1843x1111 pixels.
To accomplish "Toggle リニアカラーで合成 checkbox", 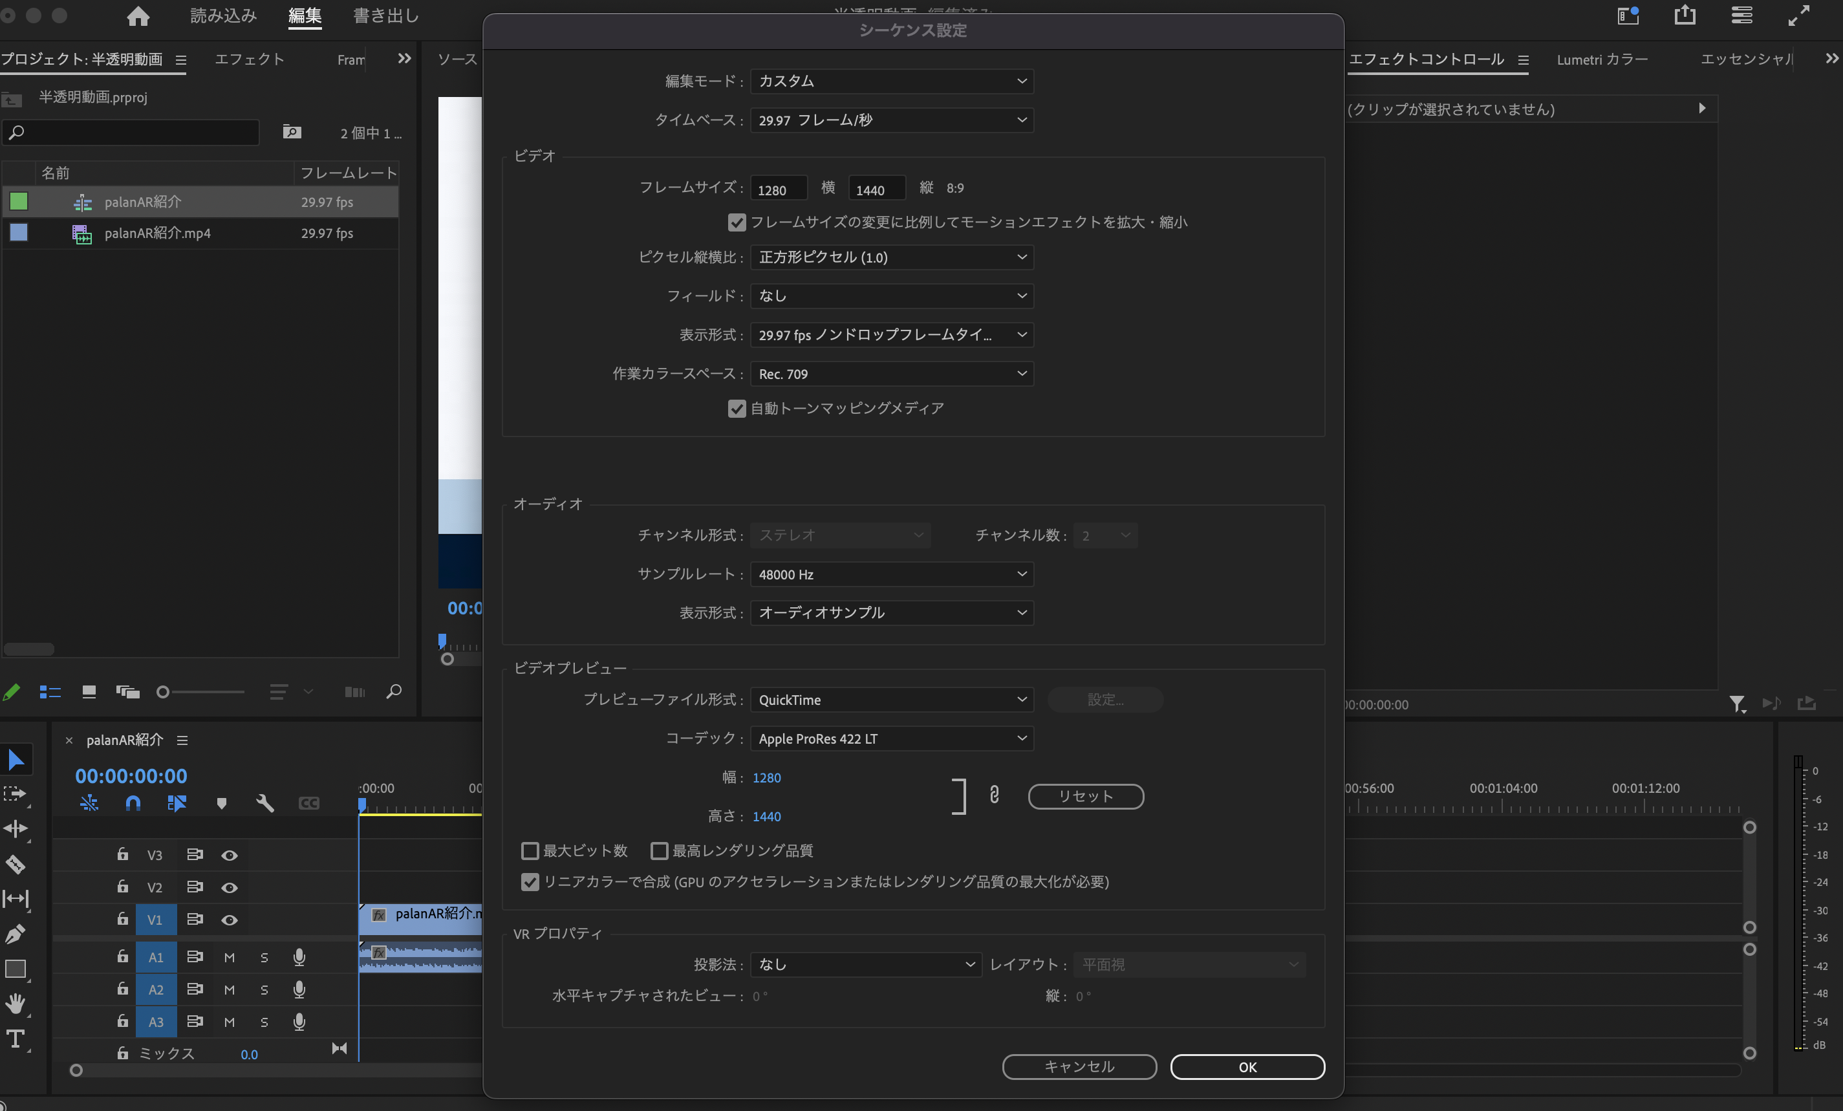I will [x=530, y=882].
